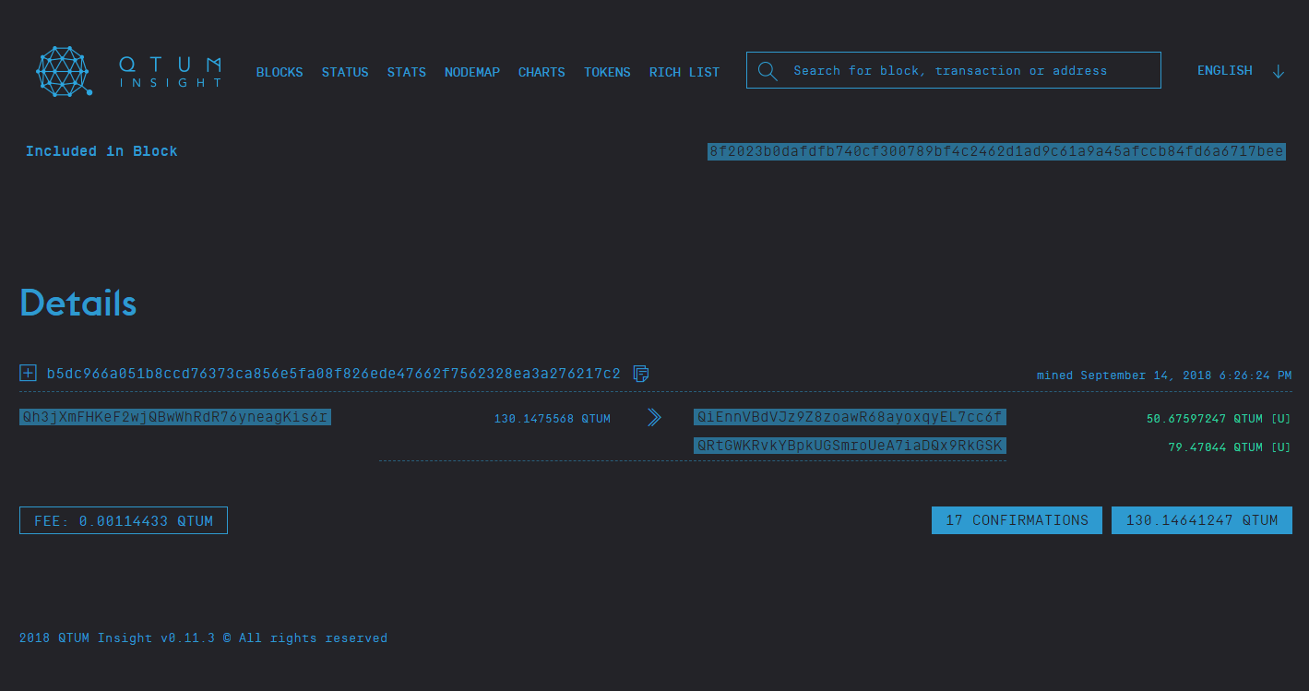Image resolution: width=1309 pixels, height=691 pixels.
Task: Open the STATS page
Action: [x=407, y=72]
